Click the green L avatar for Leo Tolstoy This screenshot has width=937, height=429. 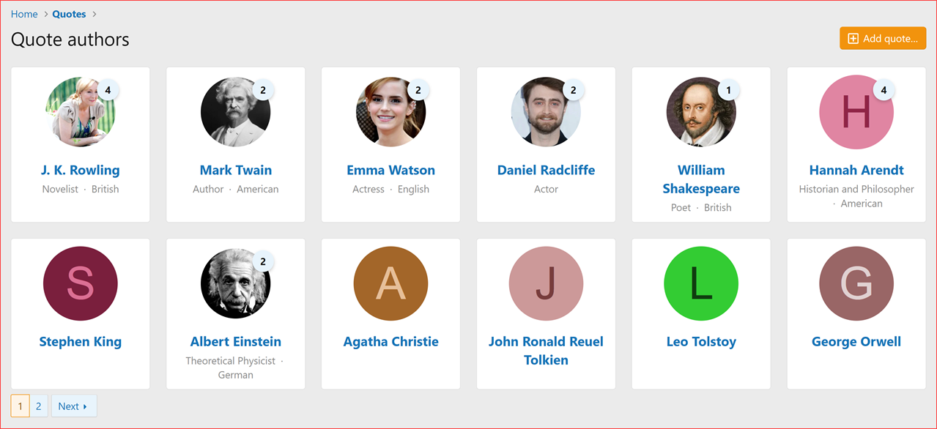pos(701,283)
